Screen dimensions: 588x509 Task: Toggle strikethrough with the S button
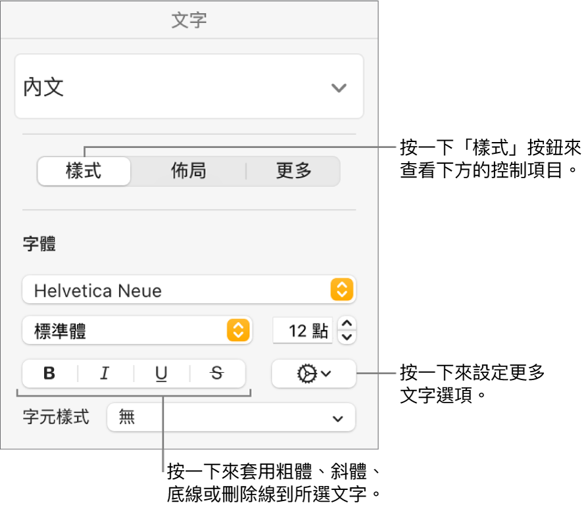(x=217, y=374)
